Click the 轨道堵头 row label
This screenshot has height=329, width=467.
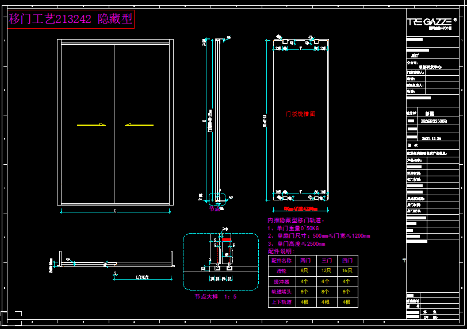(x=281, y=292)
